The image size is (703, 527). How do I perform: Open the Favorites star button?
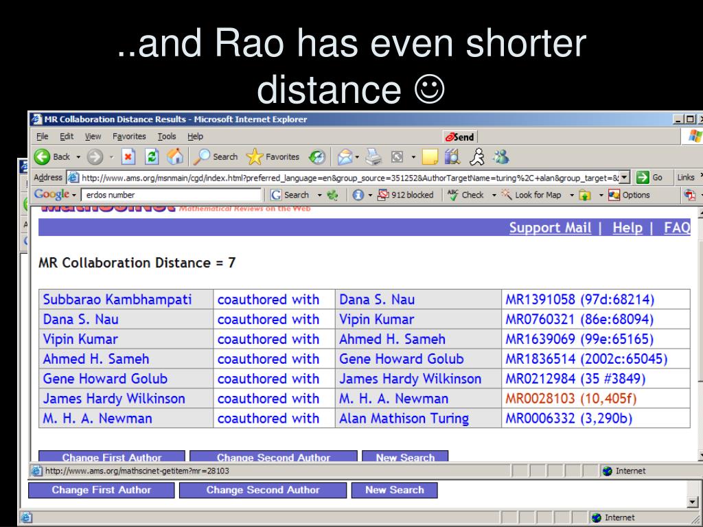click(x=273, y=157)
